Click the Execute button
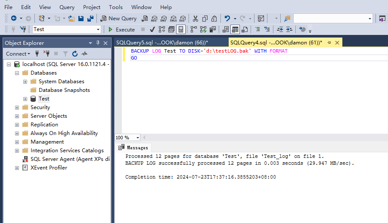 point(122,29)
